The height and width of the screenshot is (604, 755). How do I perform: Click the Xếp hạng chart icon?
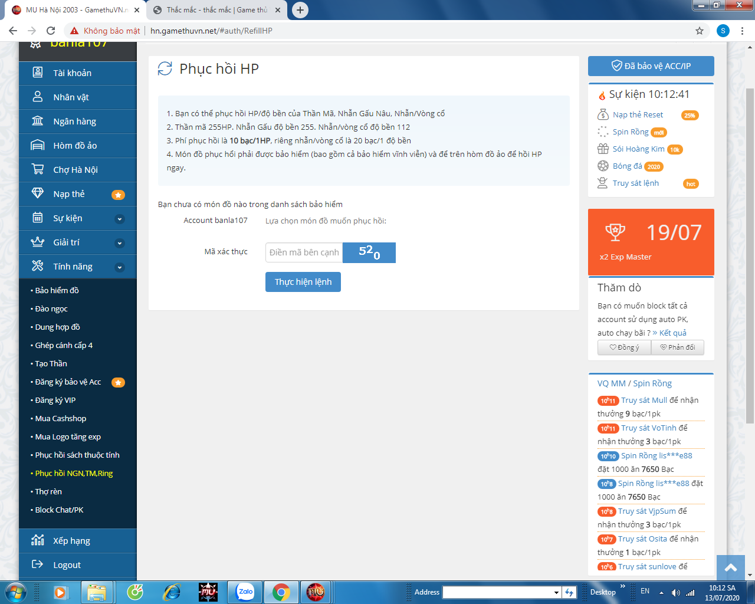point(38,540)
